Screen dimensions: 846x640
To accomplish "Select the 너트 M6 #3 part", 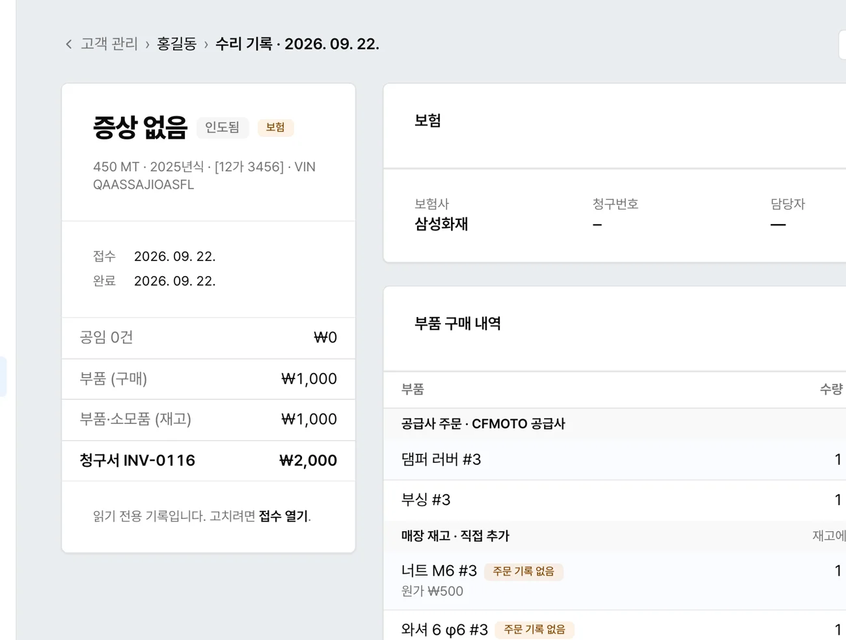I will 439,571.
